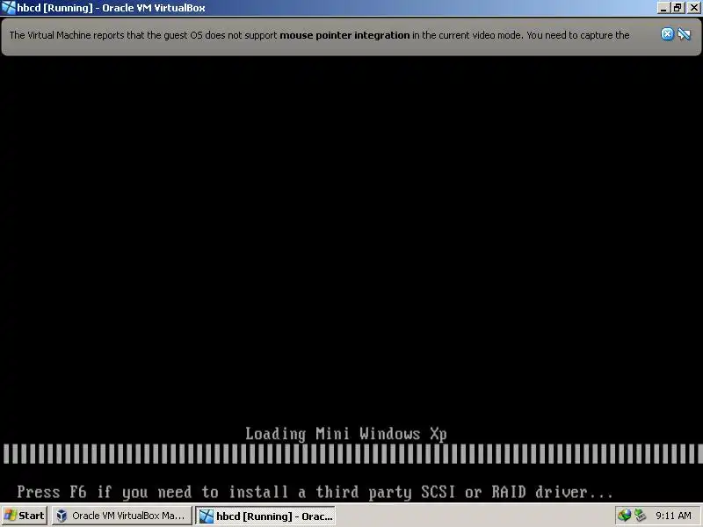
Task: Minimize the hbcd VirtualBox window
Action: point(663,8)
